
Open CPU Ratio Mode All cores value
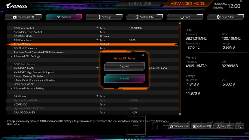point(104,36)
